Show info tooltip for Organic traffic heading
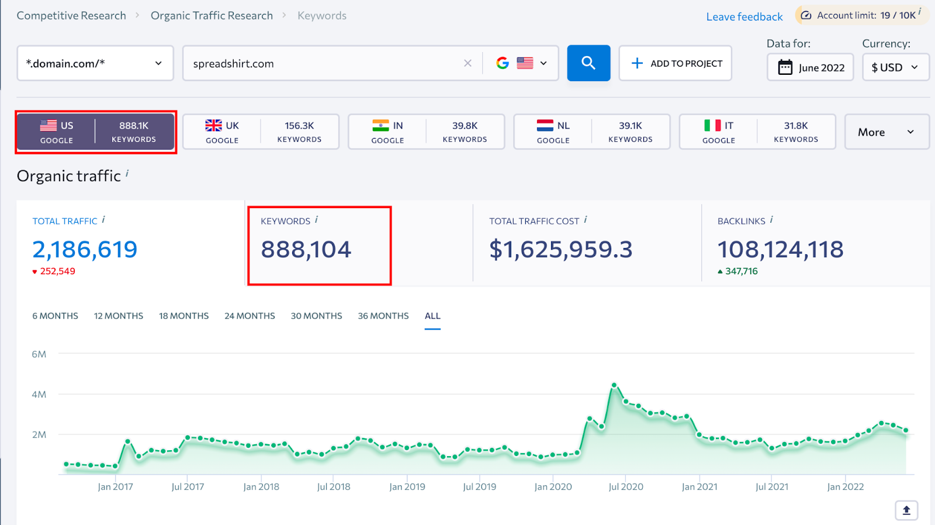935x525 pixels. tap(127, 173)
